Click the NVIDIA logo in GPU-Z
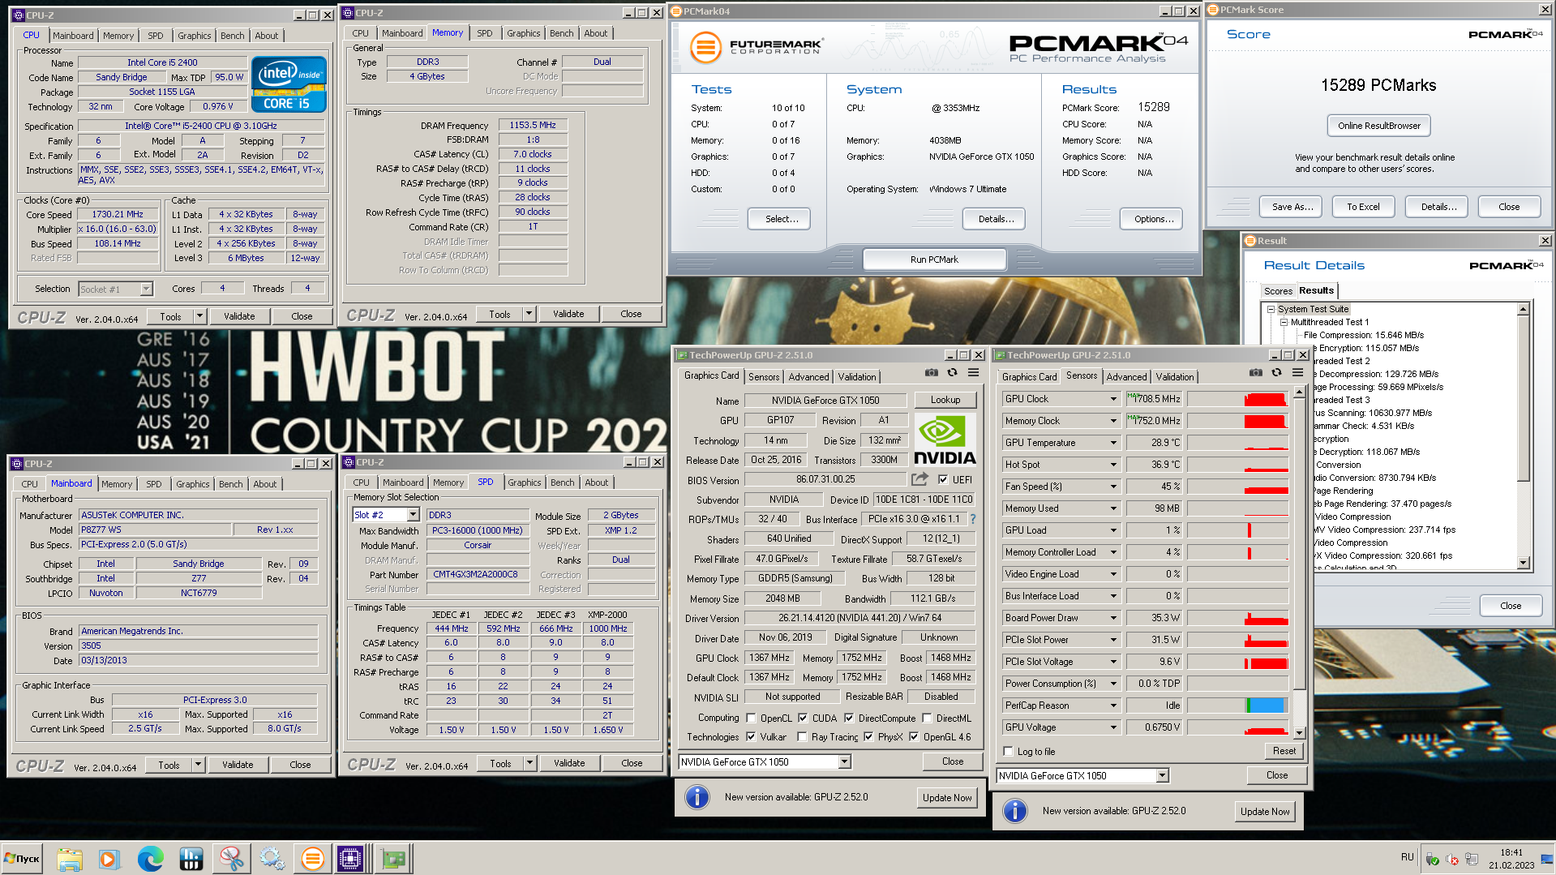Image resolution: width=1556 pixels, height=875 pixels. tap(945, 440)
